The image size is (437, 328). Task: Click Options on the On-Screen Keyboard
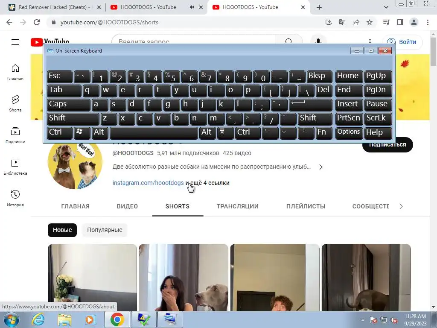point(349,133)
